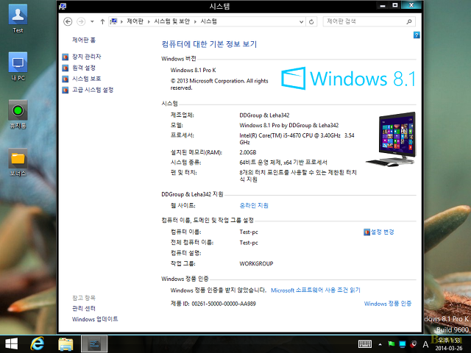Click the shield icon beside 고급 시스템 설정
Image resolution: width=471 pixels, height=353 pixels.
[x=65, y=90]
